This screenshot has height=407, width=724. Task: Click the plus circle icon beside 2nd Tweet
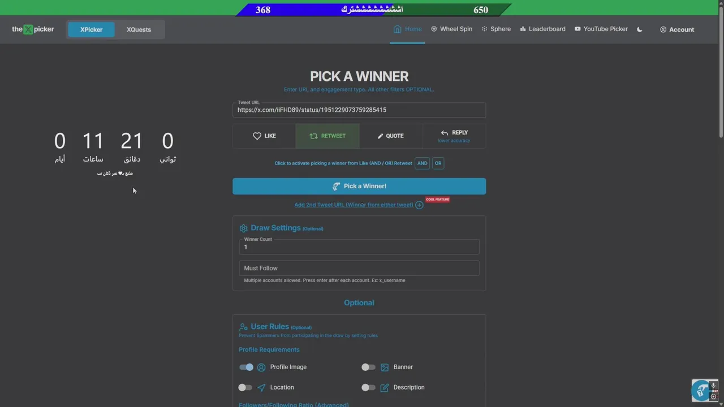click(419, 205)
